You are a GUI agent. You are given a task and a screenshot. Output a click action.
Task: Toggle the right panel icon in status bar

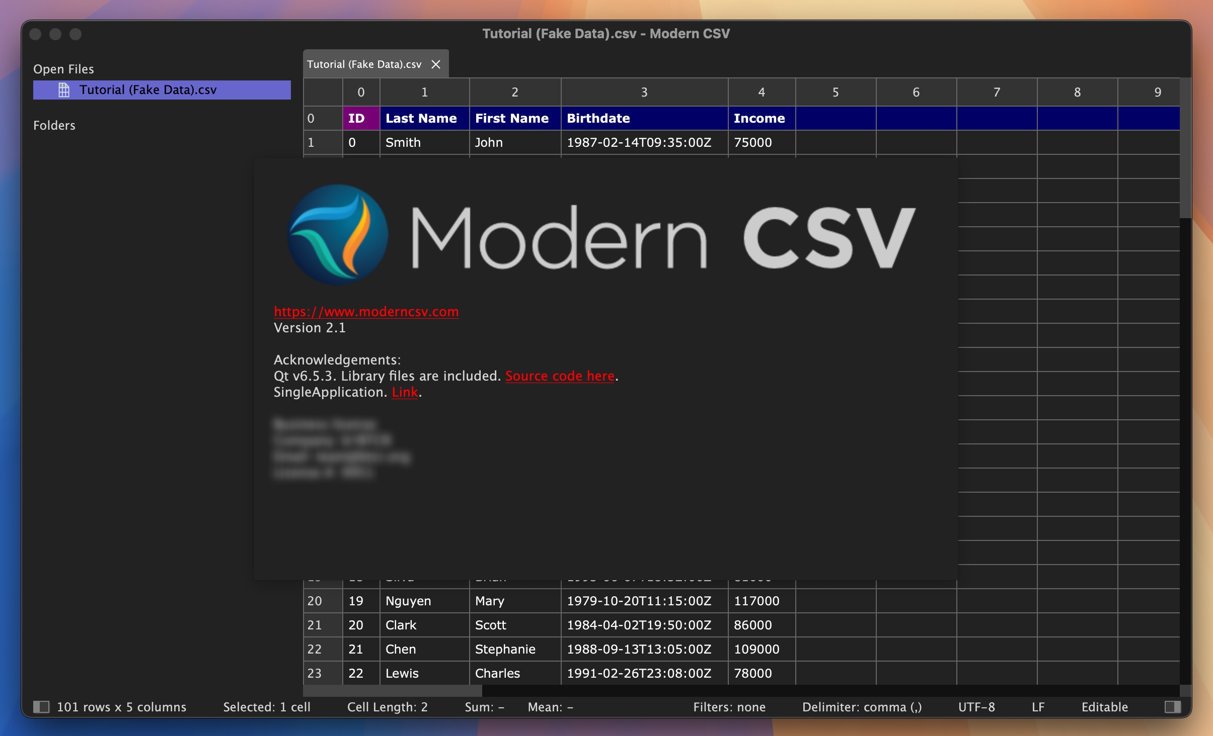[x=1173, y=707]
